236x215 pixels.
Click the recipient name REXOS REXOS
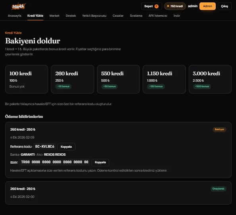[x=55, y=154]
